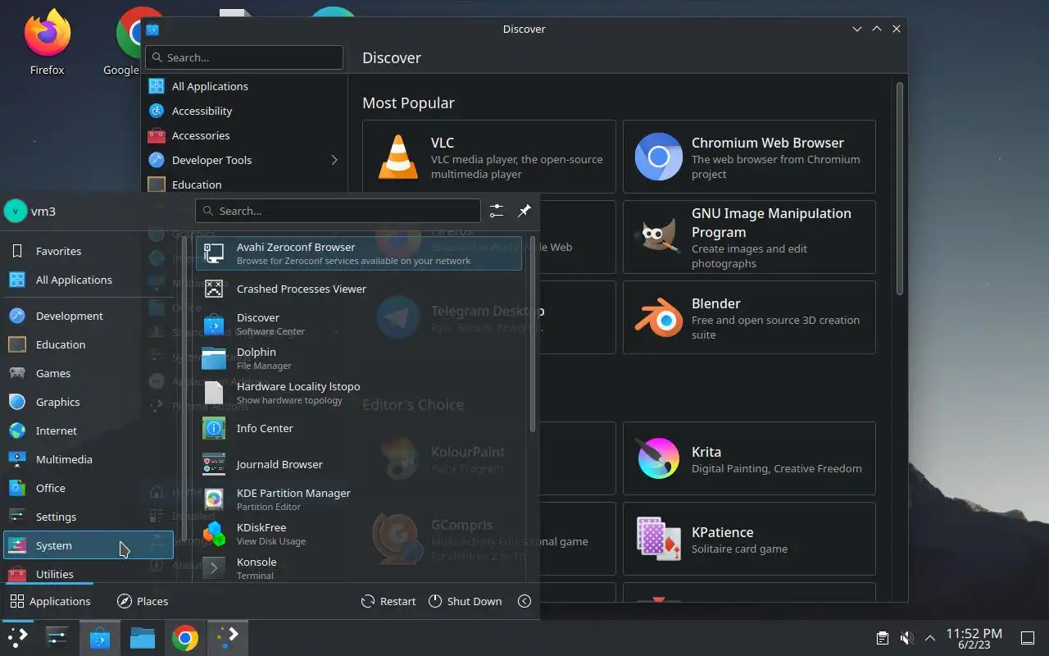Click the Shut Down button
Screen dimensions: 1049x656
[x=465, y=601]
